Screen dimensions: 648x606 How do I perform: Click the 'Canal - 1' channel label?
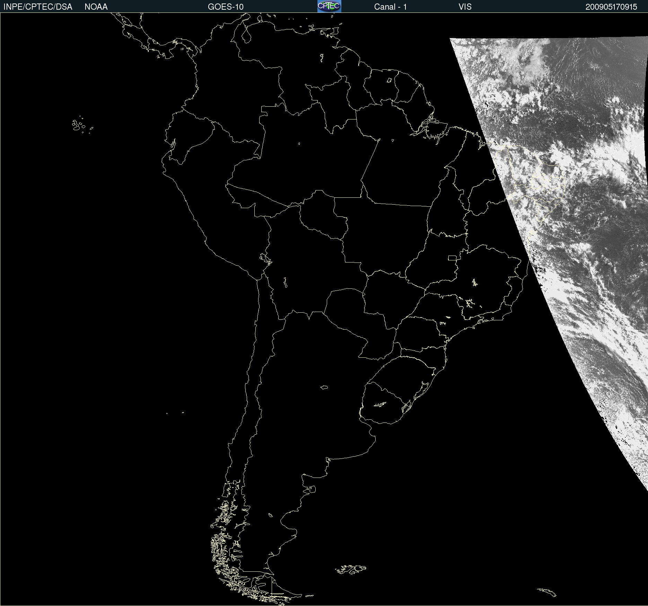coord(390,7)
